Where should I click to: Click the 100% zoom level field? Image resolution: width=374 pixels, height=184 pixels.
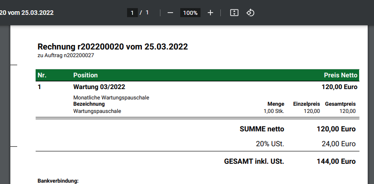[190, 13]
